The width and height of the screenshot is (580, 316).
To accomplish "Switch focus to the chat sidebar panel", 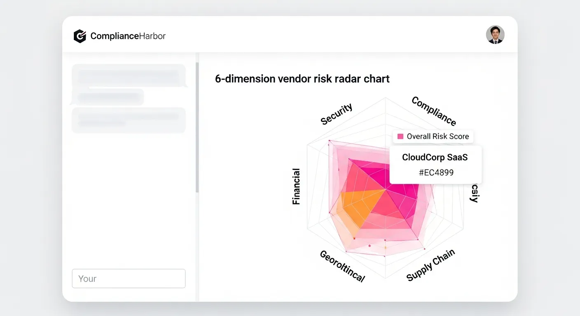I will tap(128, 185).
